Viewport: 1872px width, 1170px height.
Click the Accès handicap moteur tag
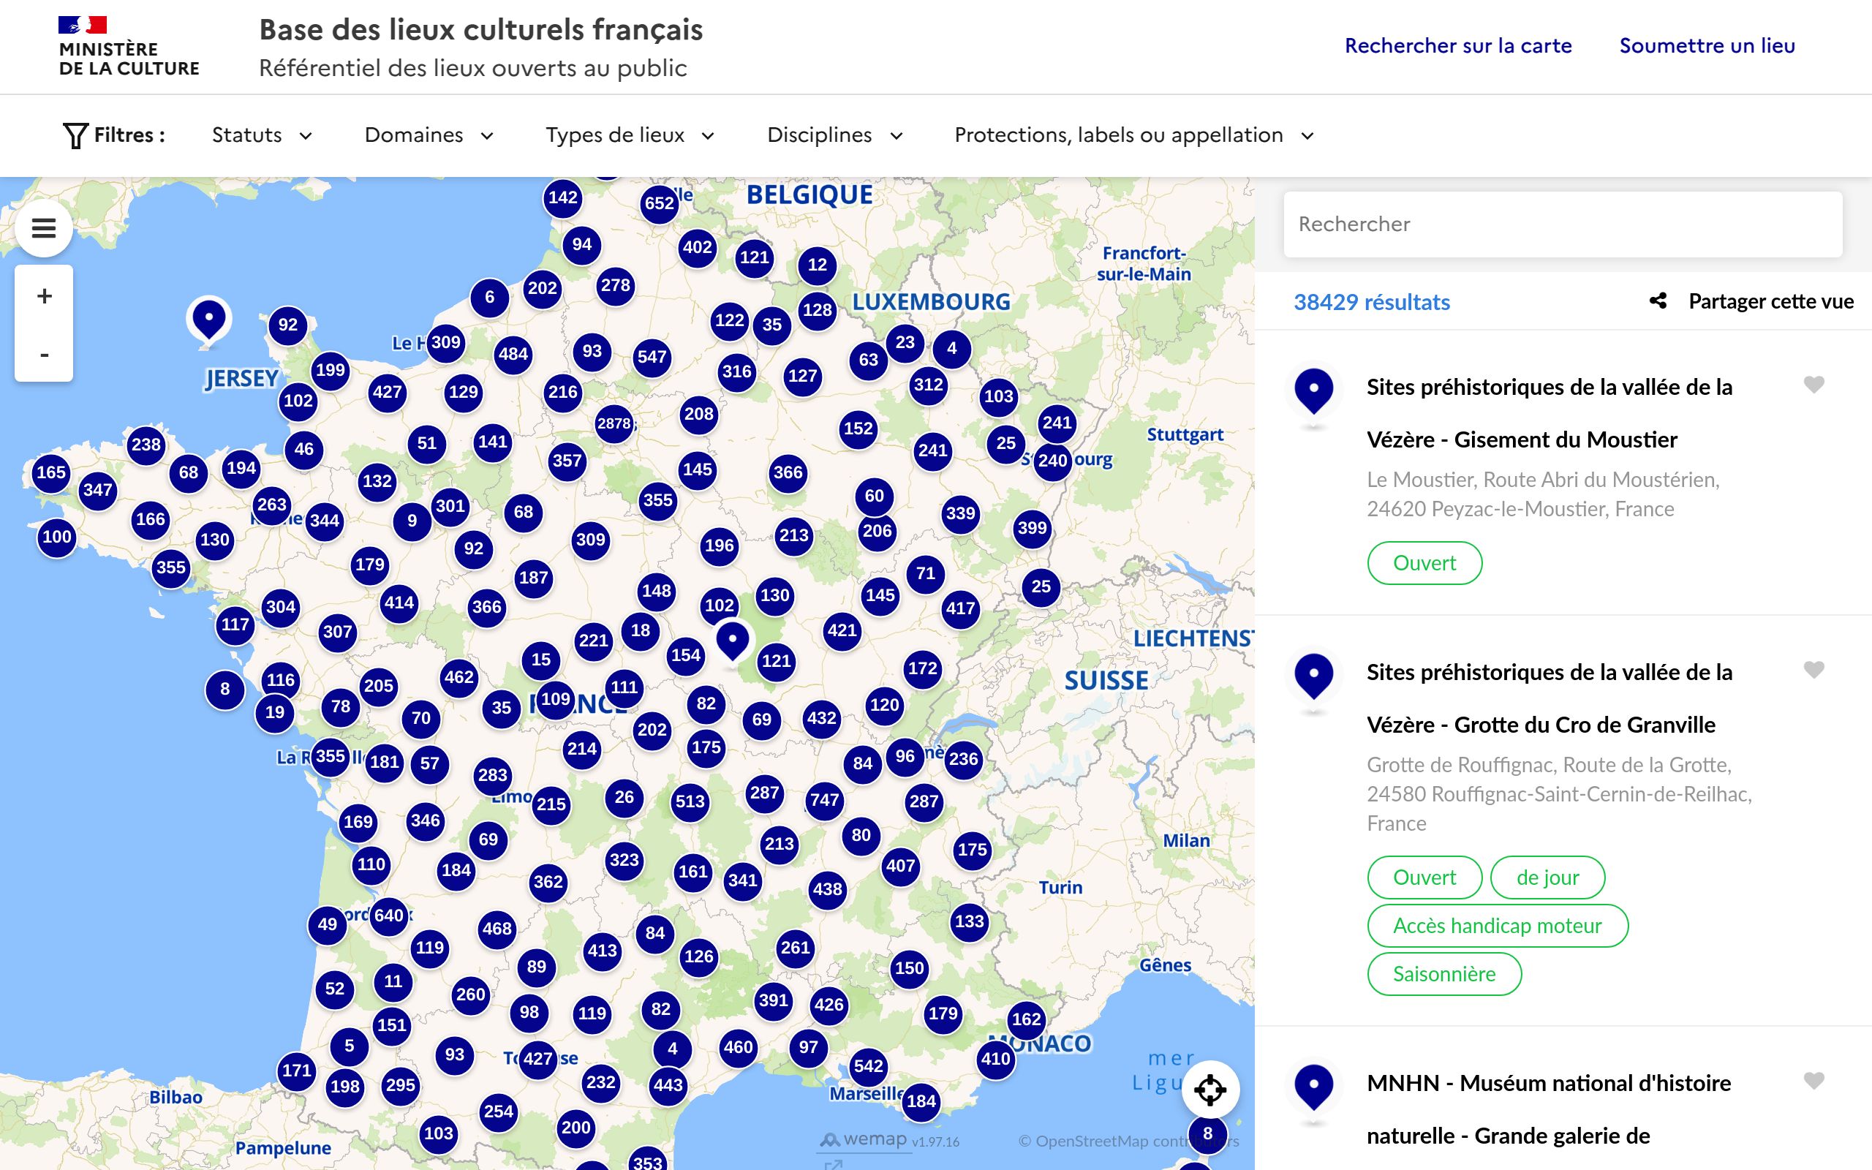pos(1498,926)
